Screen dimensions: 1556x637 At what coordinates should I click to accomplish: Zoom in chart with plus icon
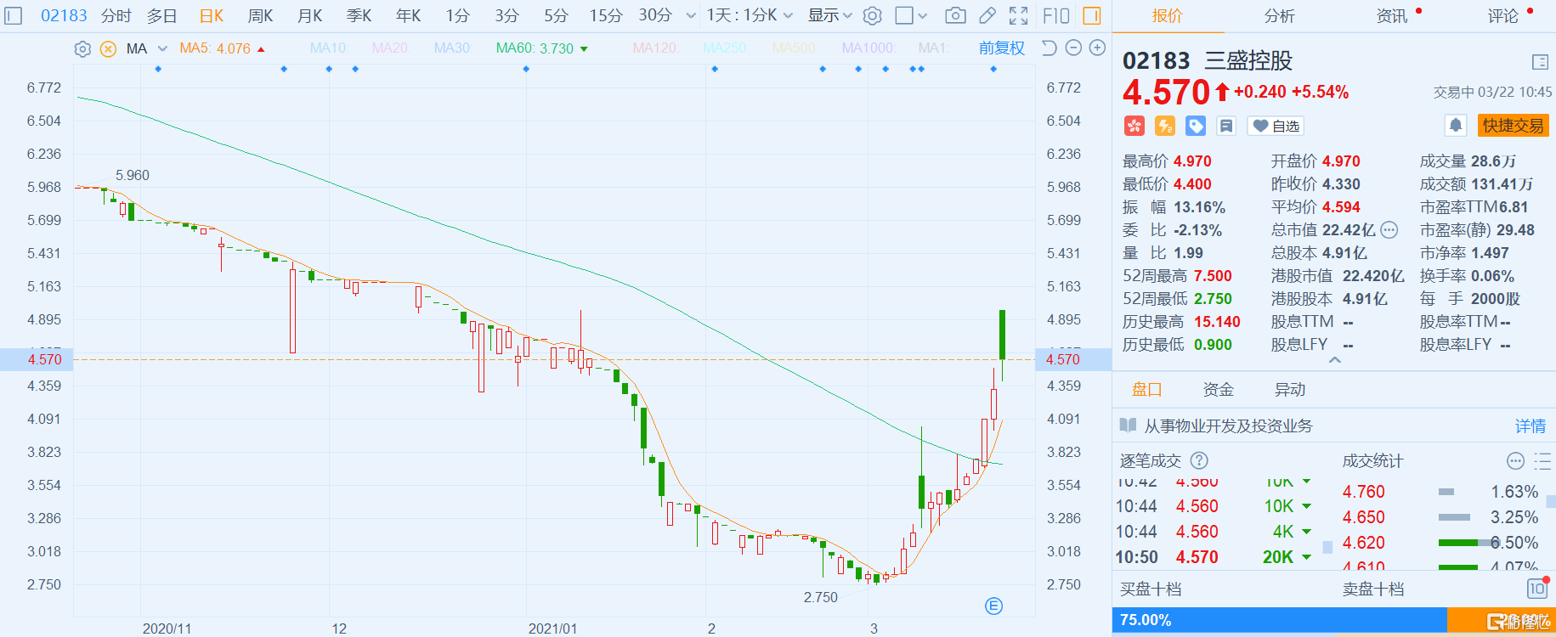pyautogui.click(x=1097, y=48)
